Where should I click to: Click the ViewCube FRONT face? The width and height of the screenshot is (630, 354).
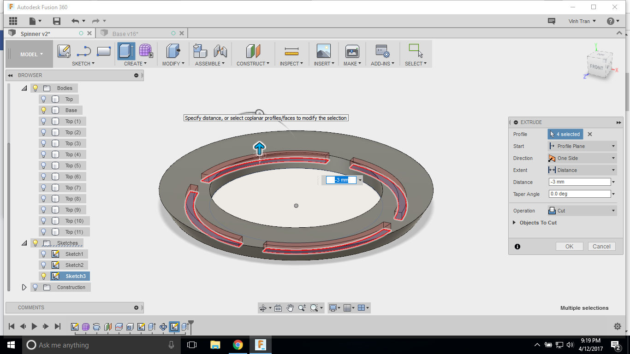pos(596,67)
